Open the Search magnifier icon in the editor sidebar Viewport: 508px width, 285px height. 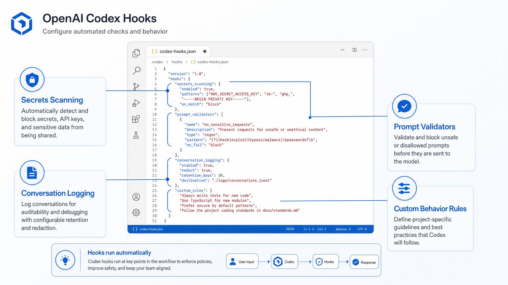(x=137, y=70)
